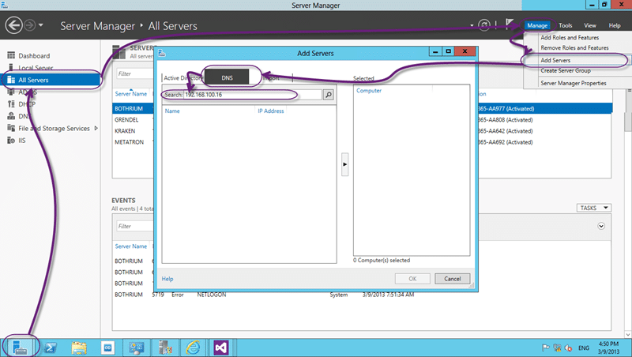Open the Help menu

pos(615,25)
